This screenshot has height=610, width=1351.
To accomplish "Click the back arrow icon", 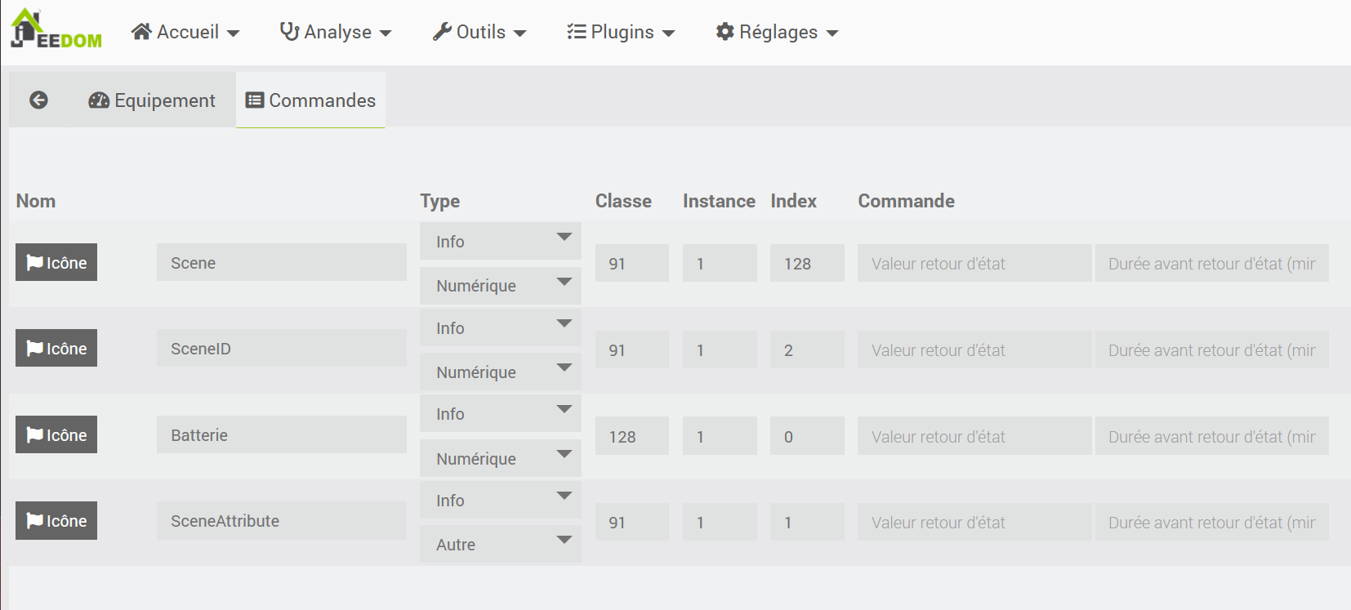I will coord(38,100).
